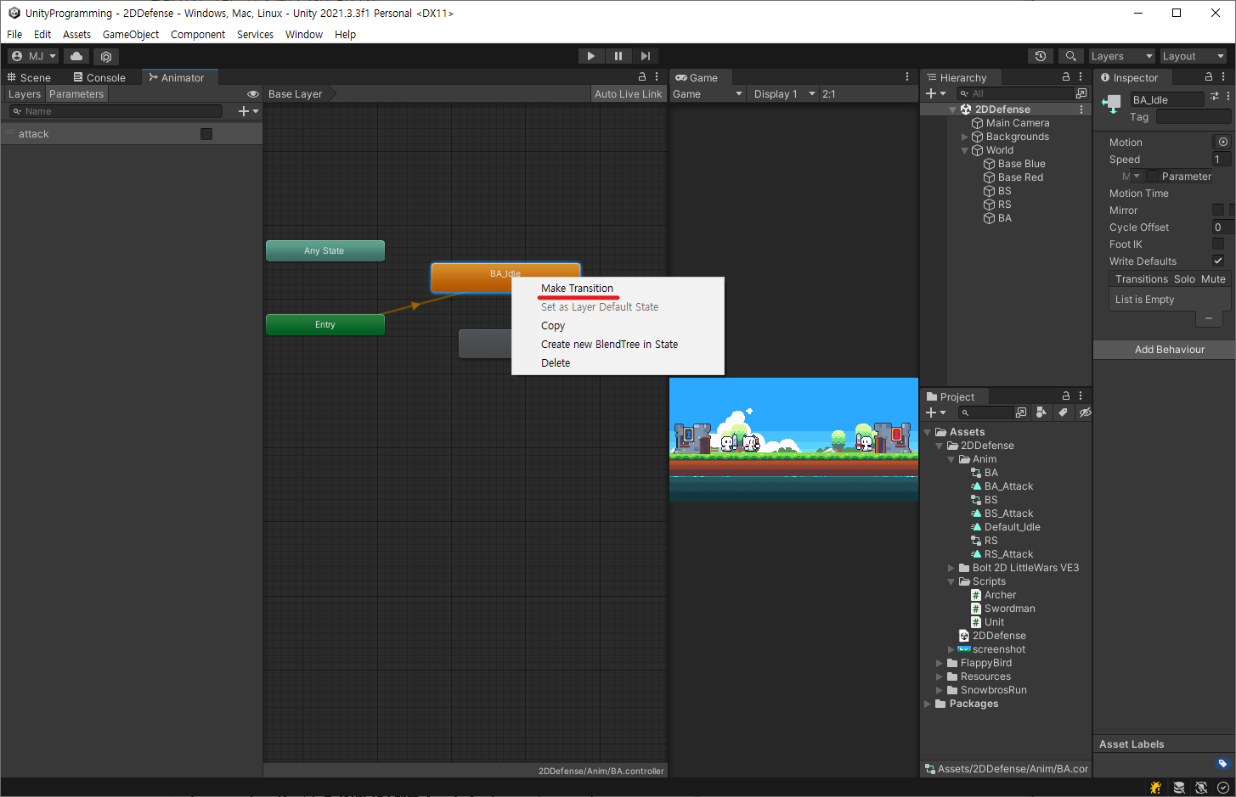
Task: Open the Game view mode dropdown
Action: (708, 94)
